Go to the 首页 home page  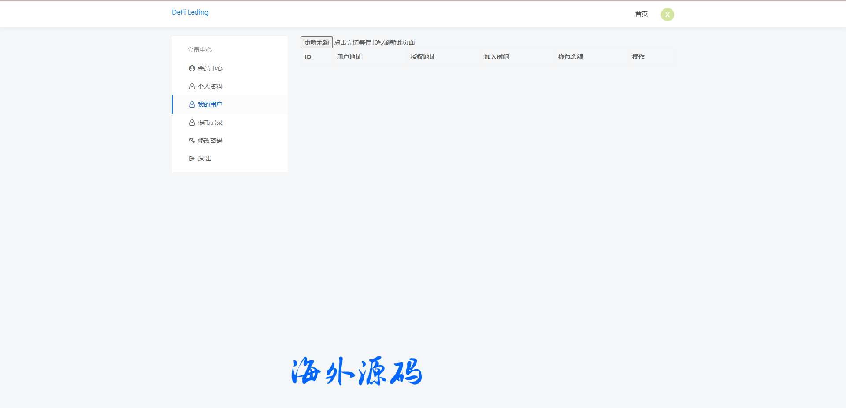point(641,14)
